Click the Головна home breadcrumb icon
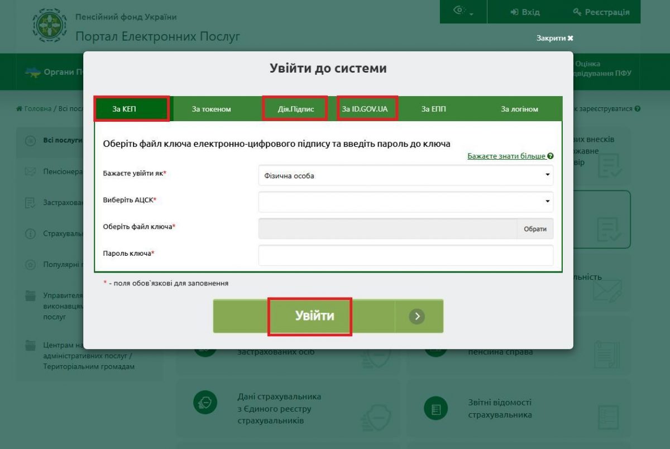 coord(20,109)
